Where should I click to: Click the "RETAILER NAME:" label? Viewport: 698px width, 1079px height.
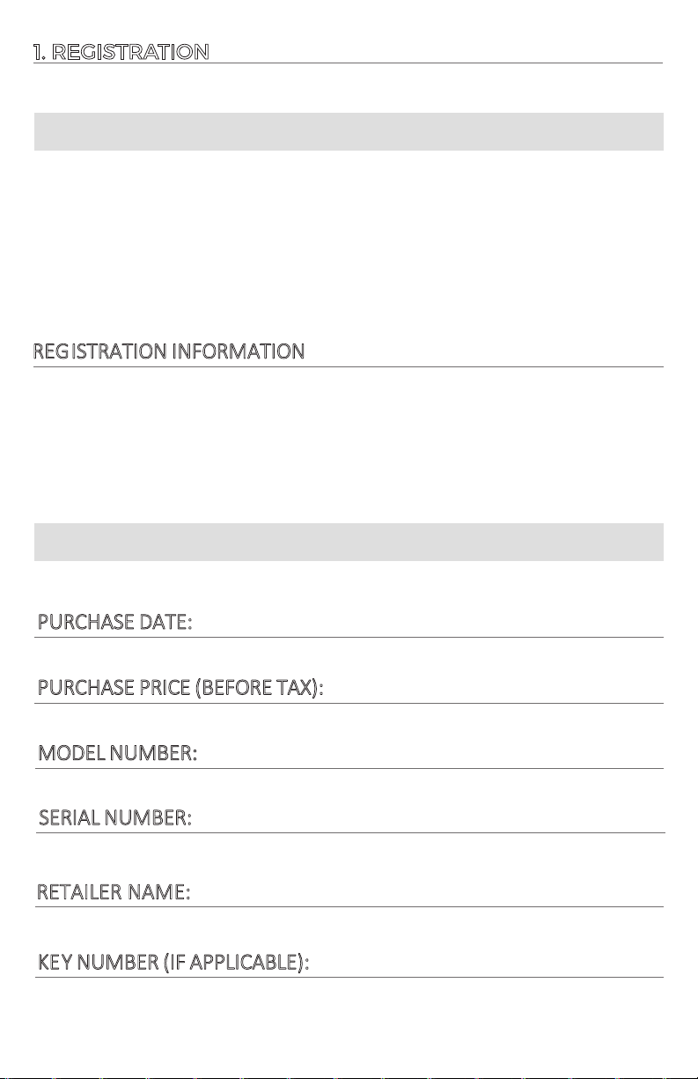(113, 892)
